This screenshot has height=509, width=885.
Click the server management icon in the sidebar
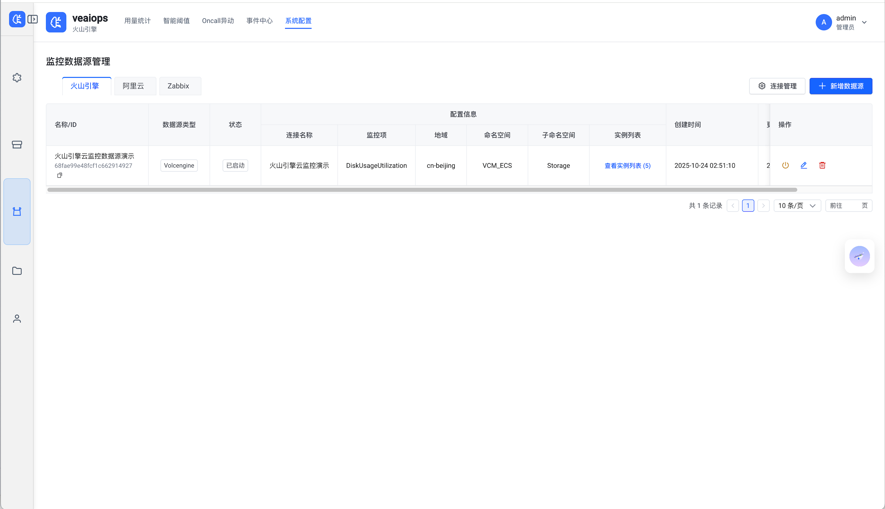click(x=17, y=145)
